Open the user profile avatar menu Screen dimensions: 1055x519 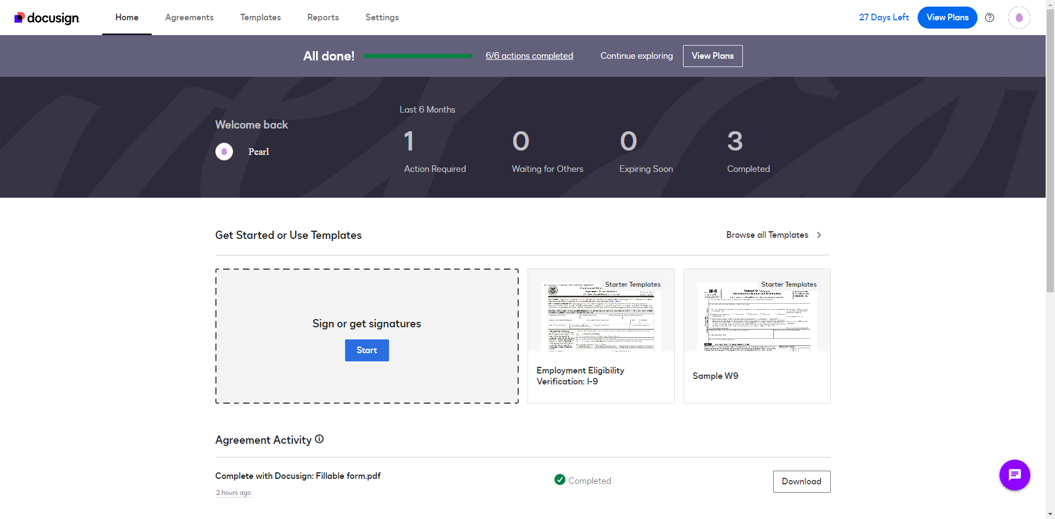pyautogui.click(x=1019, y=18)
